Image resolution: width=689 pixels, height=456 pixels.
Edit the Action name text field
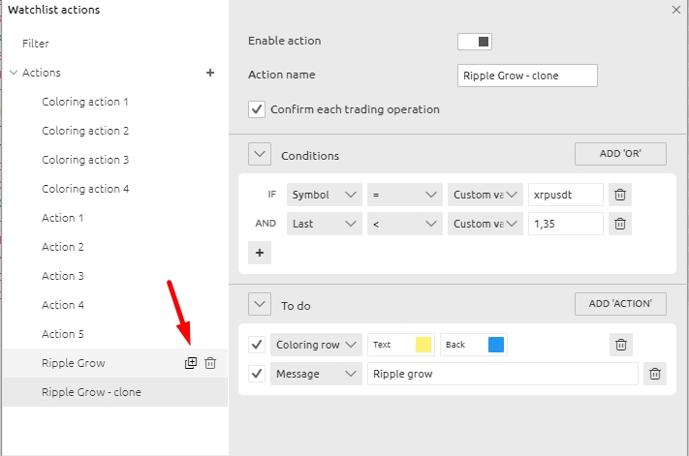(x=526, y=76)
